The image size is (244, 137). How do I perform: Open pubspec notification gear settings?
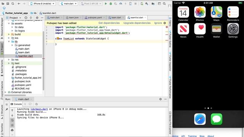tap(165, 23)
